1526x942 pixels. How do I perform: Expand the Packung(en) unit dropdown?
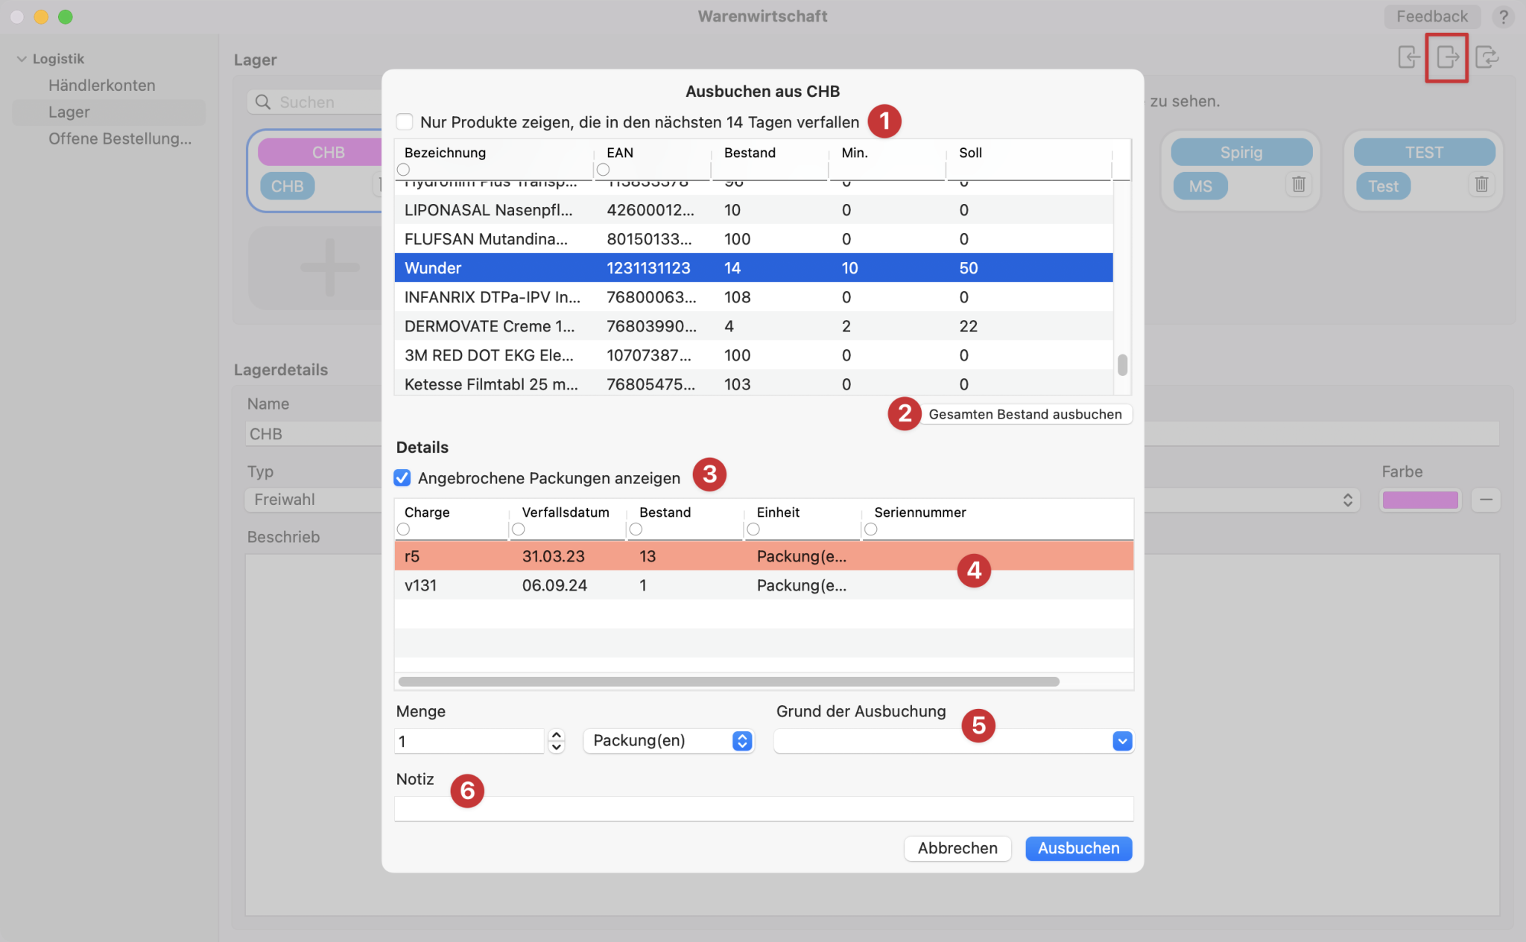pos(741,740)
